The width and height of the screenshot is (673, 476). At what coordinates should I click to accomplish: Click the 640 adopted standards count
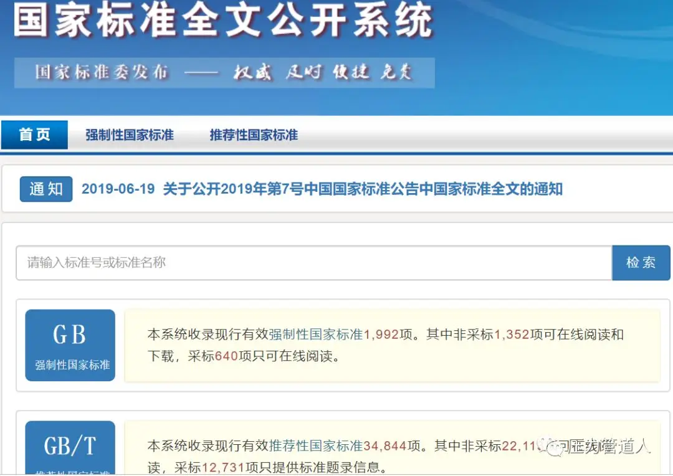click(226, 356)
